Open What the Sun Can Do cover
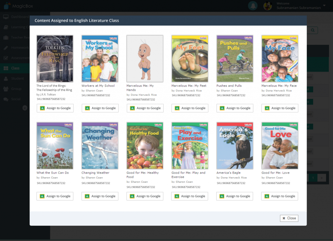Screen dimensions: 333x241 (55, 145)
